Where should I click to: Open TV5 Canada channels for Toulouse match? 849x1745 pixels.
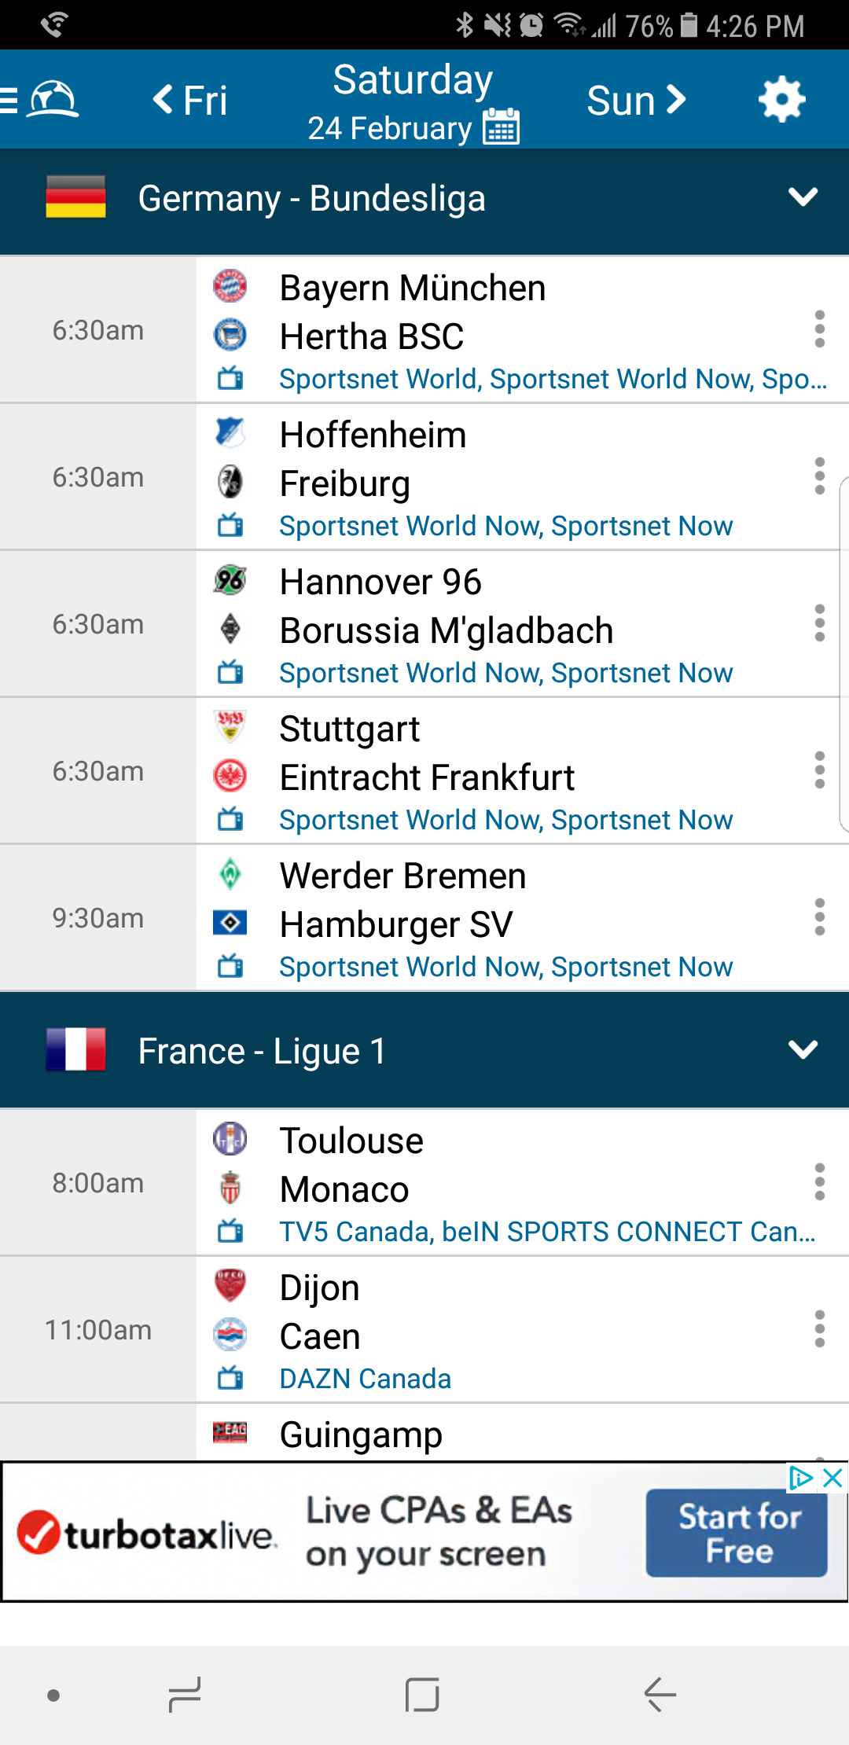(x=547, y=1233)
